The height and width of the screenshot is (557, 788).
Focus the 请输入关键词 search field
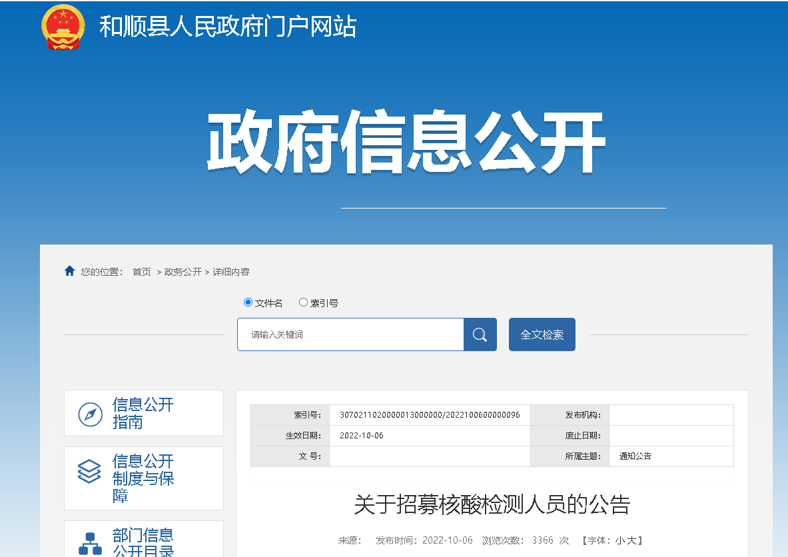coord(350,334)
